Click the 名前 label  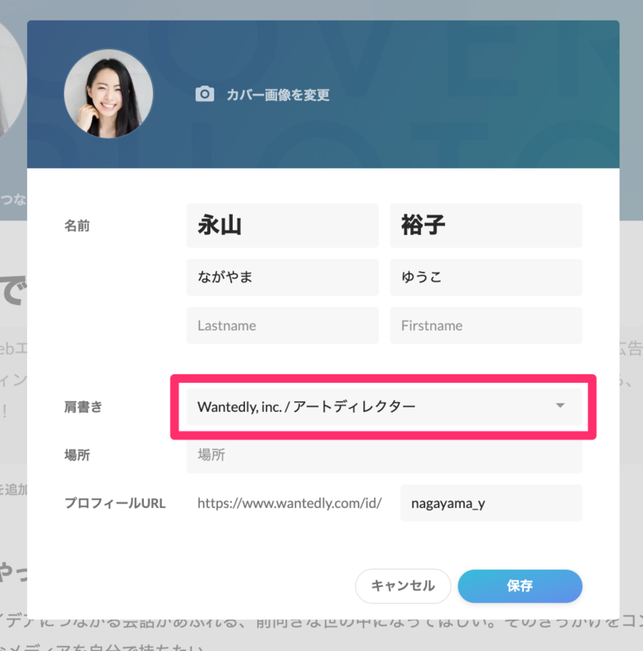point(76,226)
